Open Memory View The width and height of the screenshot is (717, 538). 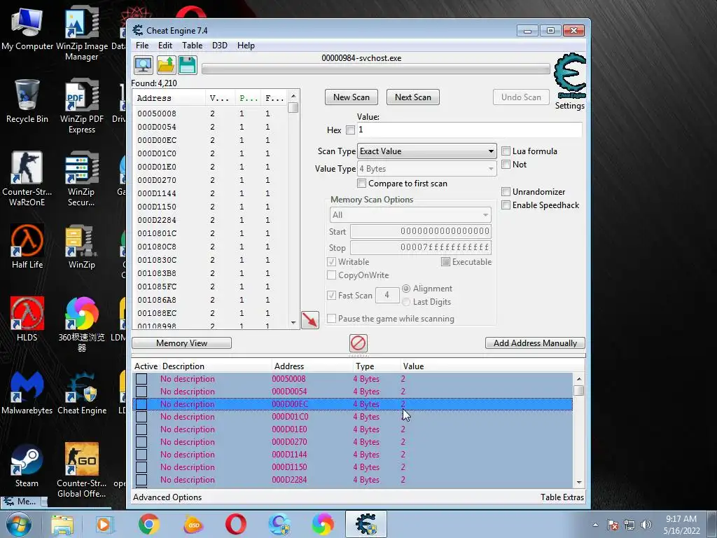coord(181,343)
